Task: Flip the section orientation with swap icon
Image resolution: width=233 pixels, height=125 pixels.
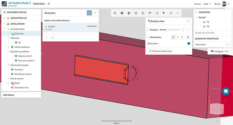Action: pyautogui.click(x=188, y=37)
